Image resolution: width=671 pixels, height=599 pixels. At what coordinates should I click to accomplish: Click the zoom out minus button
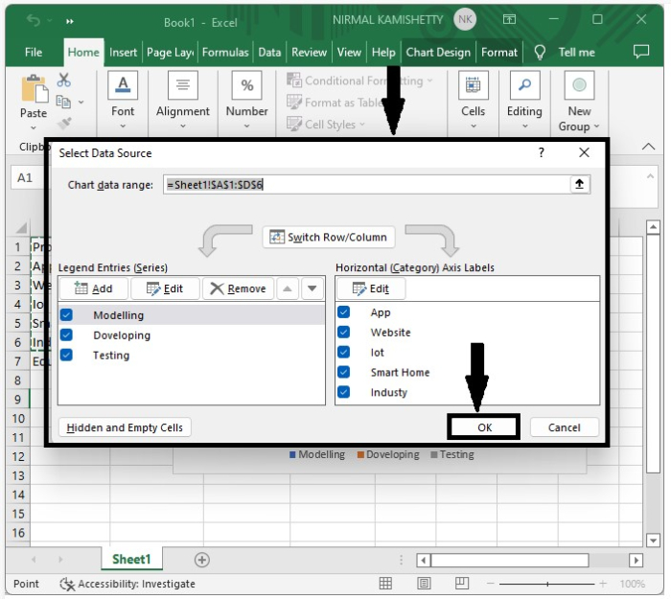click(491, 584)
